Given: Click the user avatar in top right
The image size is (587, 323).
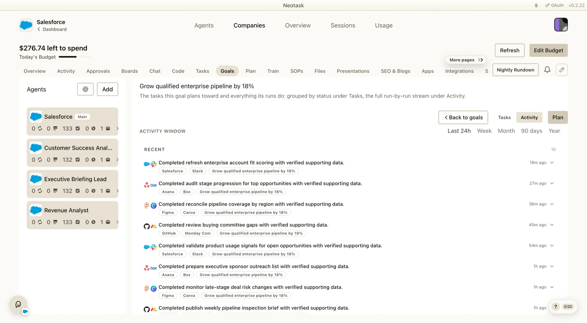Looking at the screenshot, I should tap(561, 25).
